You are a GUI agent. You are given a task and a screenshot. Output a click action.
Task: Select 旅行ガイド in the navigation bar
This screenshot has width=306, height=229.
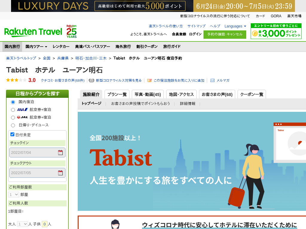172,47
